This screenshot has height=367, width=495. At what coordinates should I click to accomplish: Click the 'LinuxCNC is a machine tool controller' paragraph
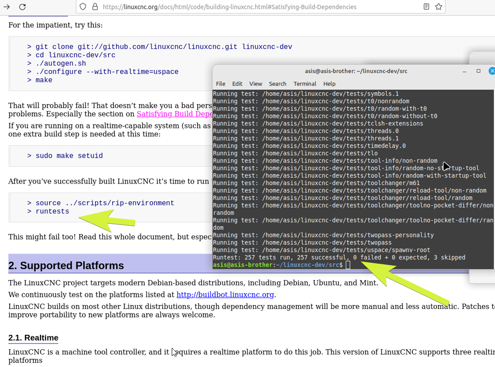click(252, 356)
